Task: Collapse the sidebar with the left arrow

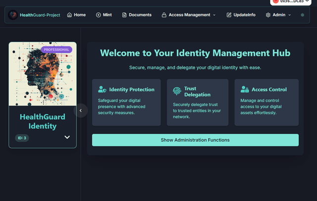Action: click(81, 111)
